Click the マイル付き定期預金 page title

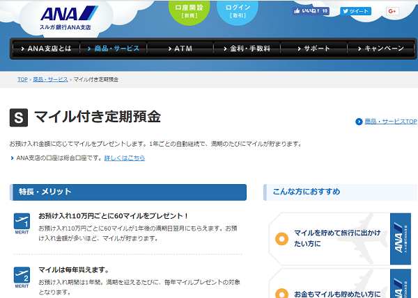[98, 117]
